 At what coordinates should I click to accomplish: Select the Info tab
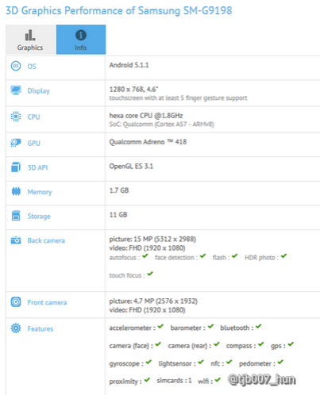81,40
